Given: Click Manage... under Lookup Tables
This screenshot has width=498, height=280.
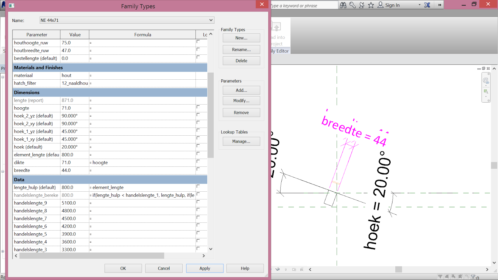Looking at the screenshot, I should 242,141.
